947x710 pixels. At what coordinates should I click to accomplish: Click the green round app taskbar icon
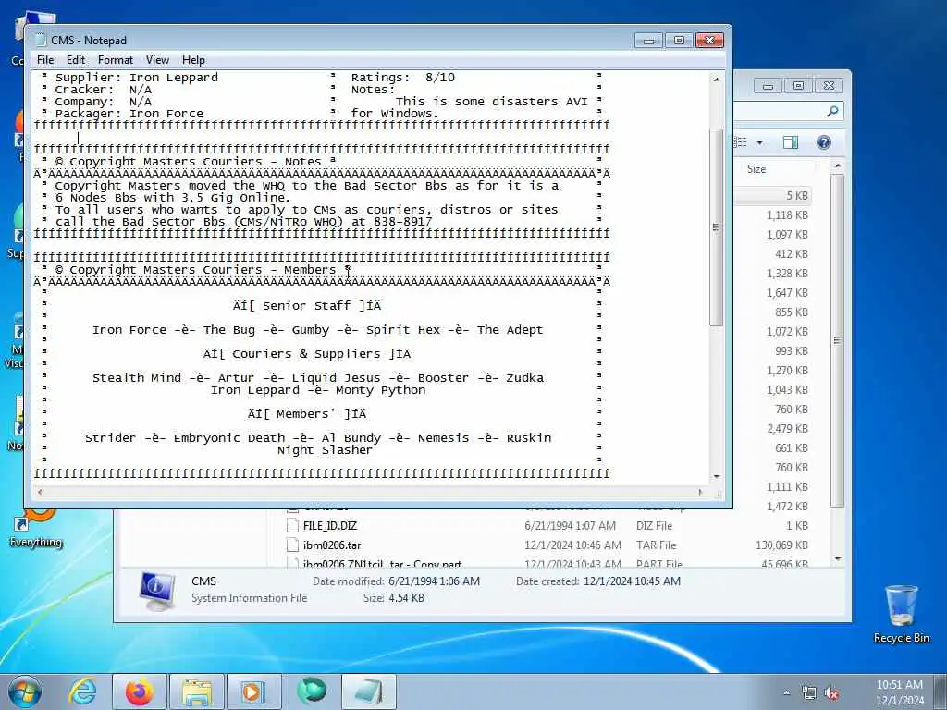[312, 692]
